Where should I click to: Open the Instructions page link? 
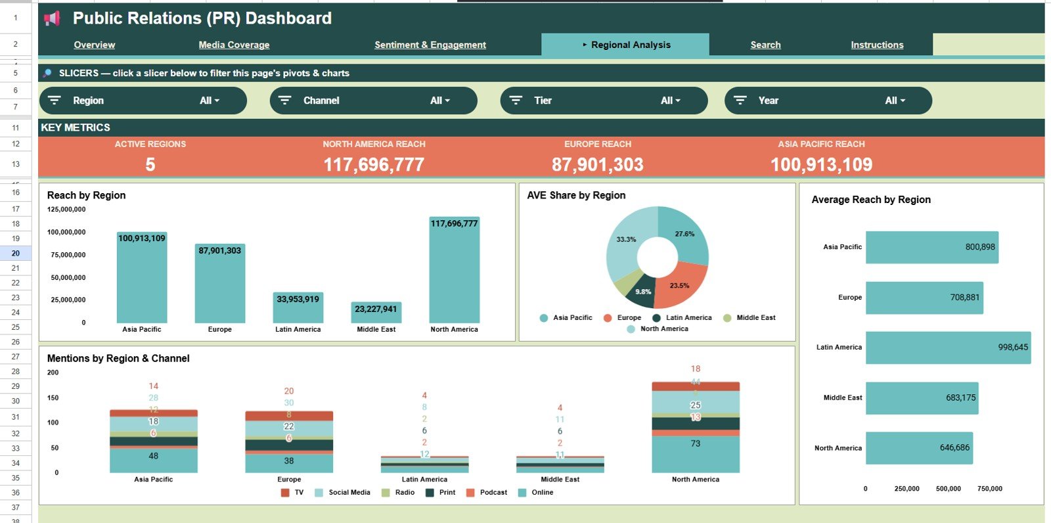[877, 45]
